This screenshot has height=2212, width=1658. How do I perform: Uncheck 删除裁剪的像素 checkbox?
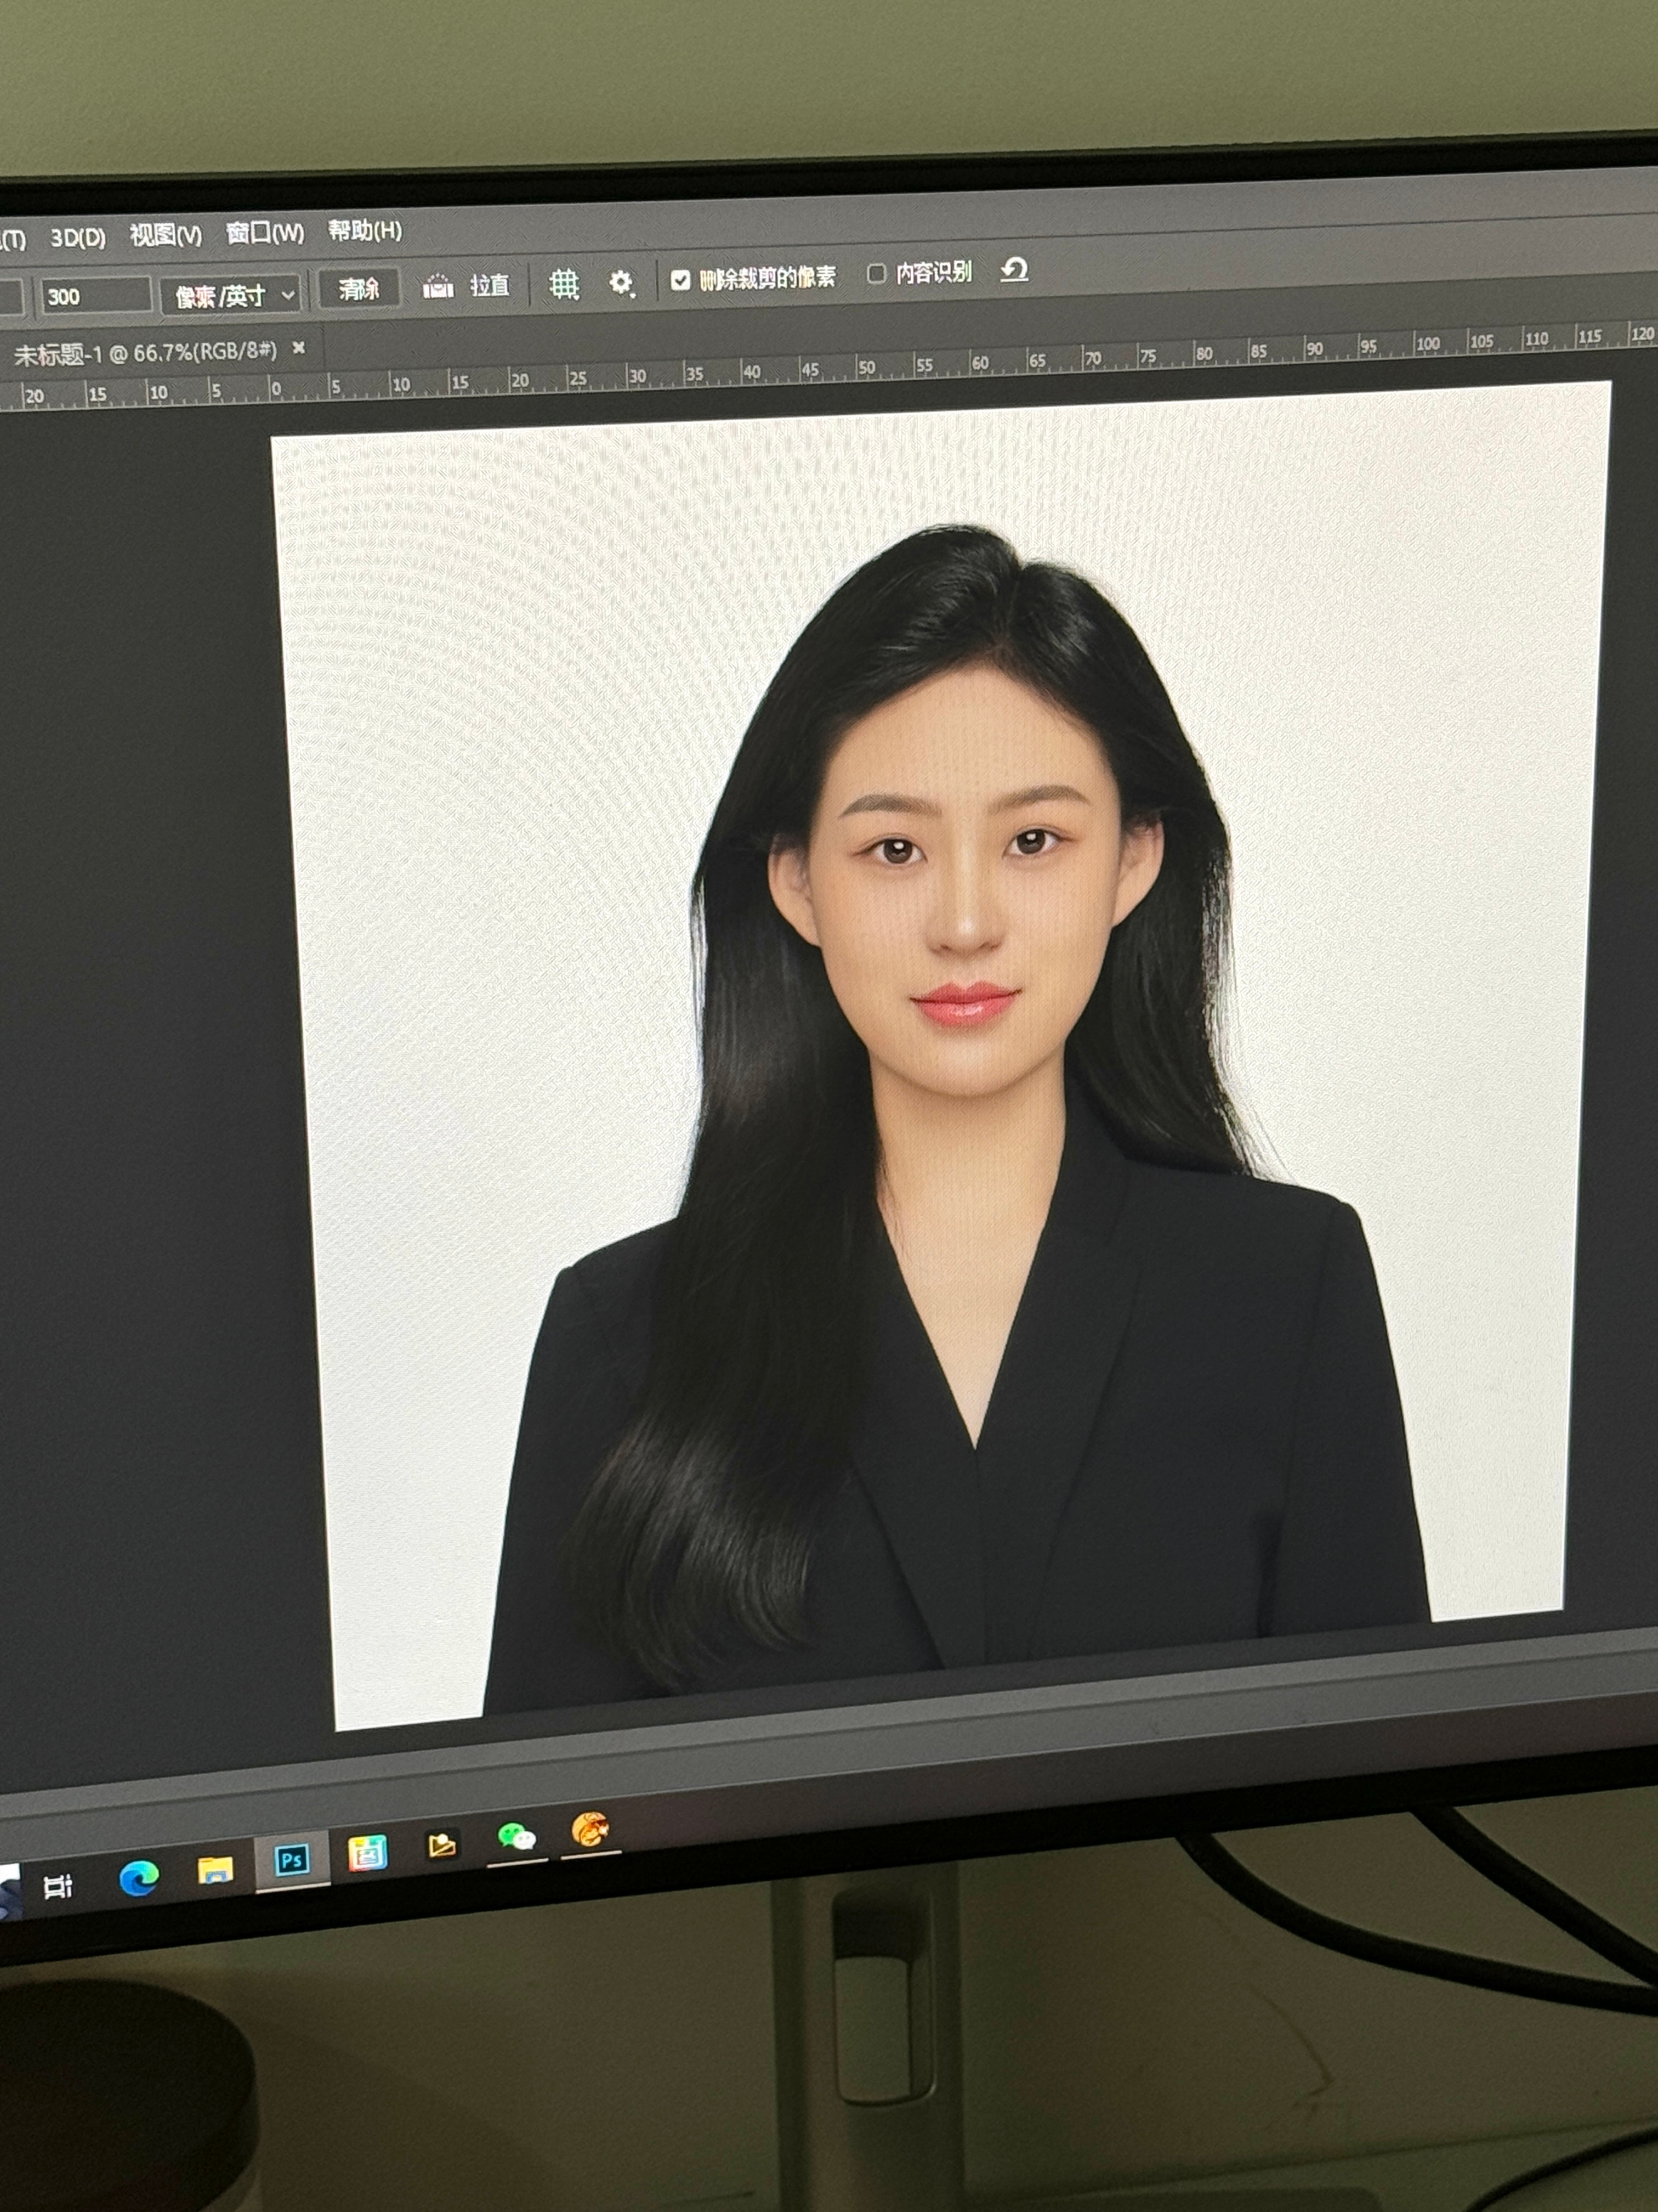tap(680, 280)
